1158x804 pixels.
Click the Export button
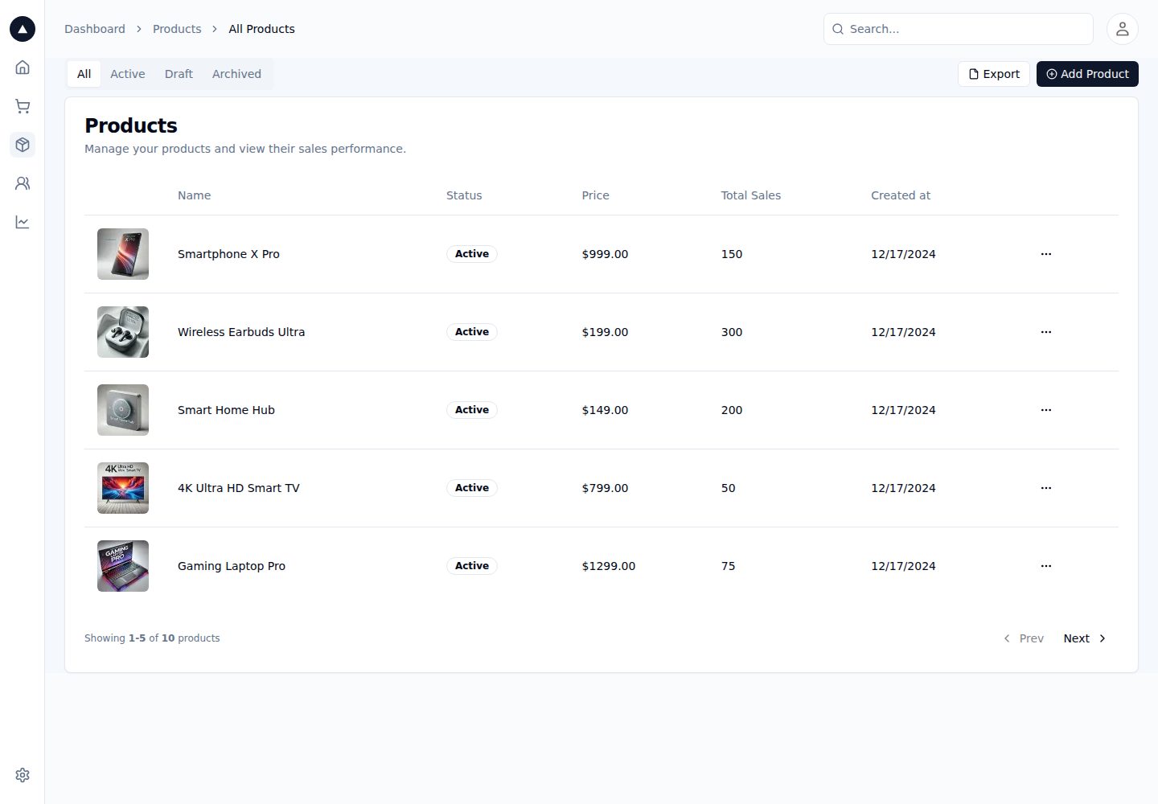[x=994, y=74]
